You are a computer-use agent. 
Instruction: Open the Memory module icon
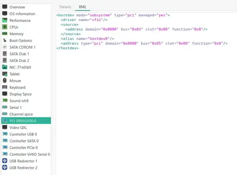[5, 33]
